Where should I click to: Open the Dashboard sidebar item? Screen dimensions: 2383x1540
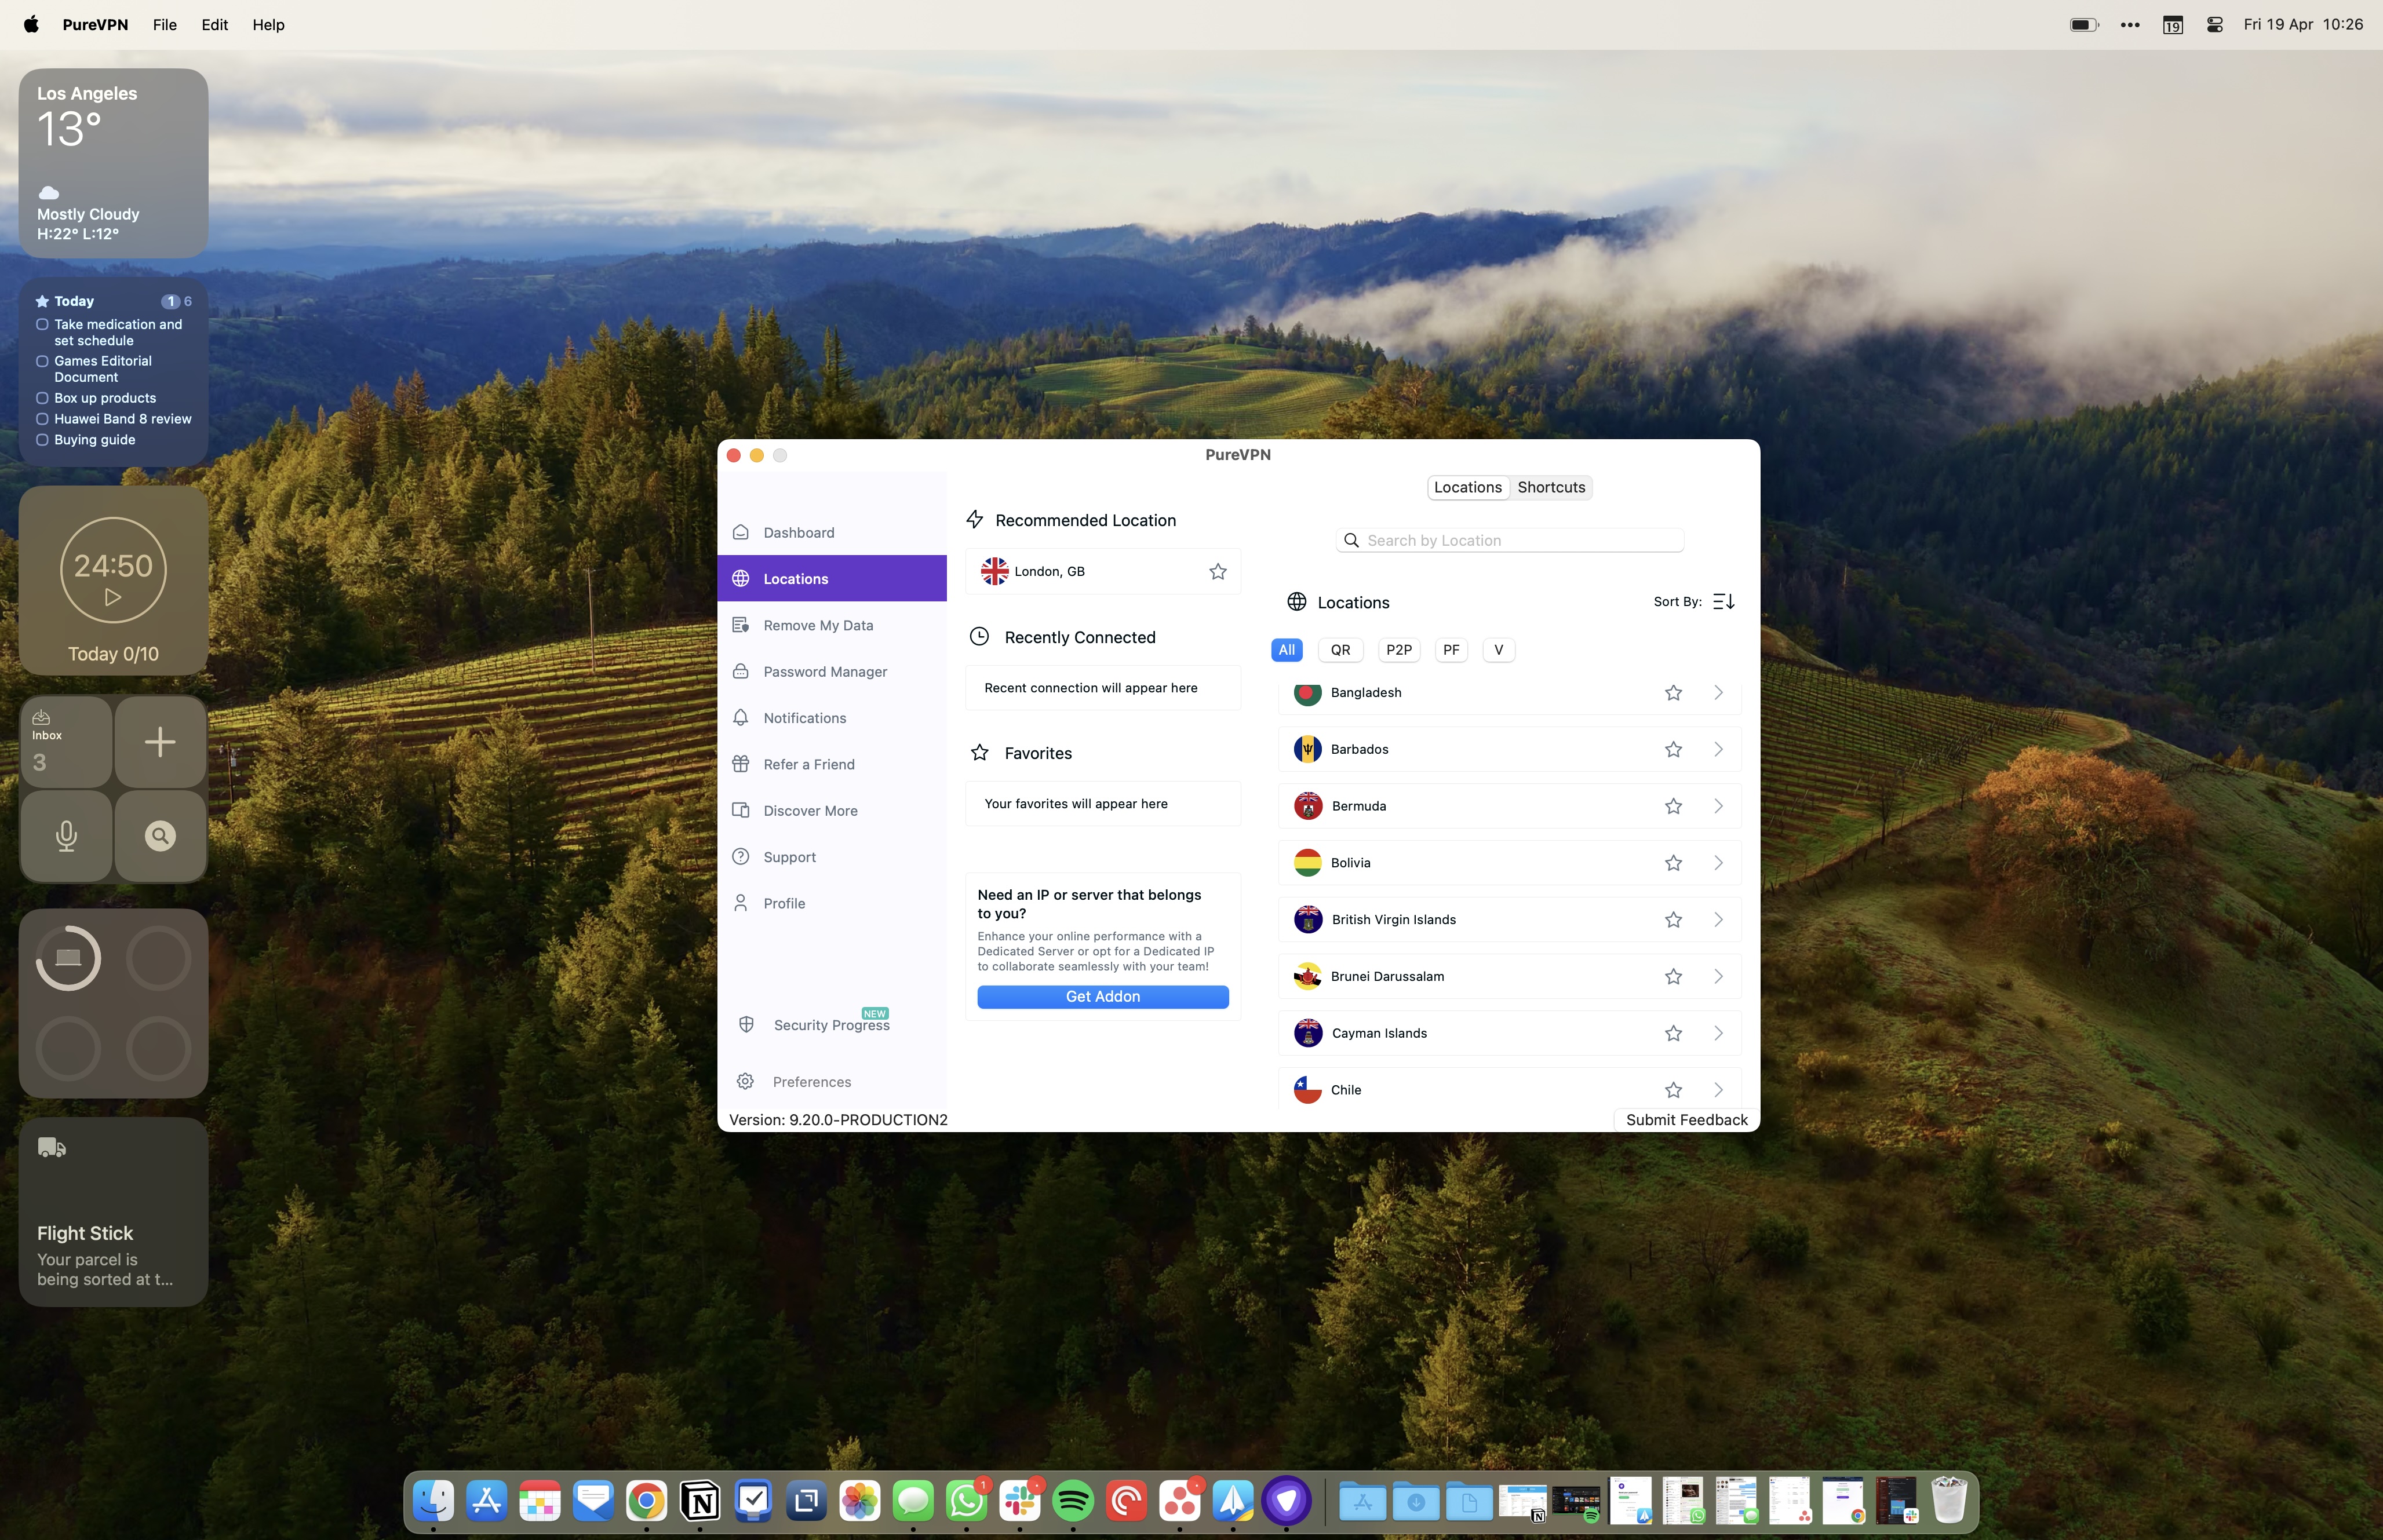click(x=798, y=532)
